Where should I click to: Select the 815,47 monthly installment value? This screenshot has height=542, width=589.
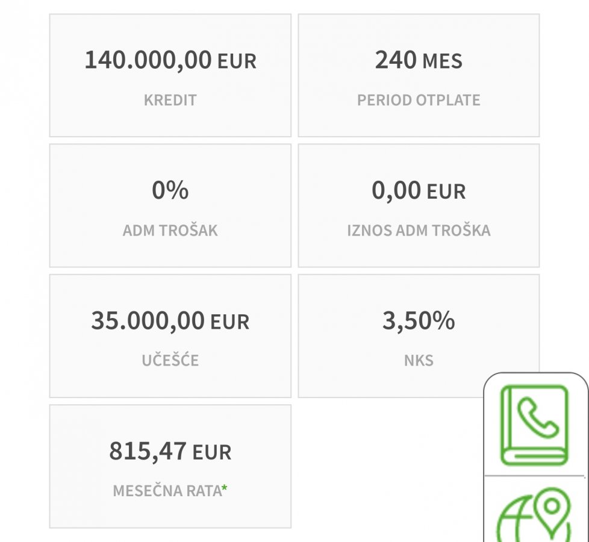[148, 450]
